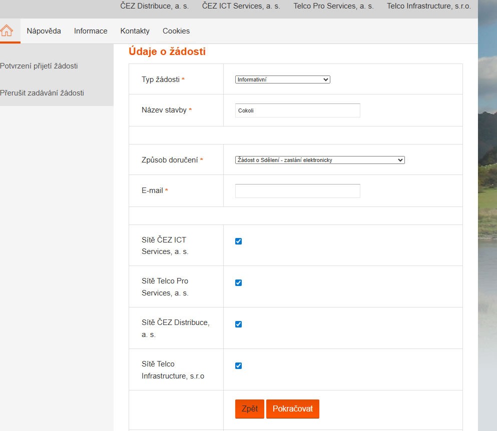Open ČEZ ICT Services header link

point(241,6)
